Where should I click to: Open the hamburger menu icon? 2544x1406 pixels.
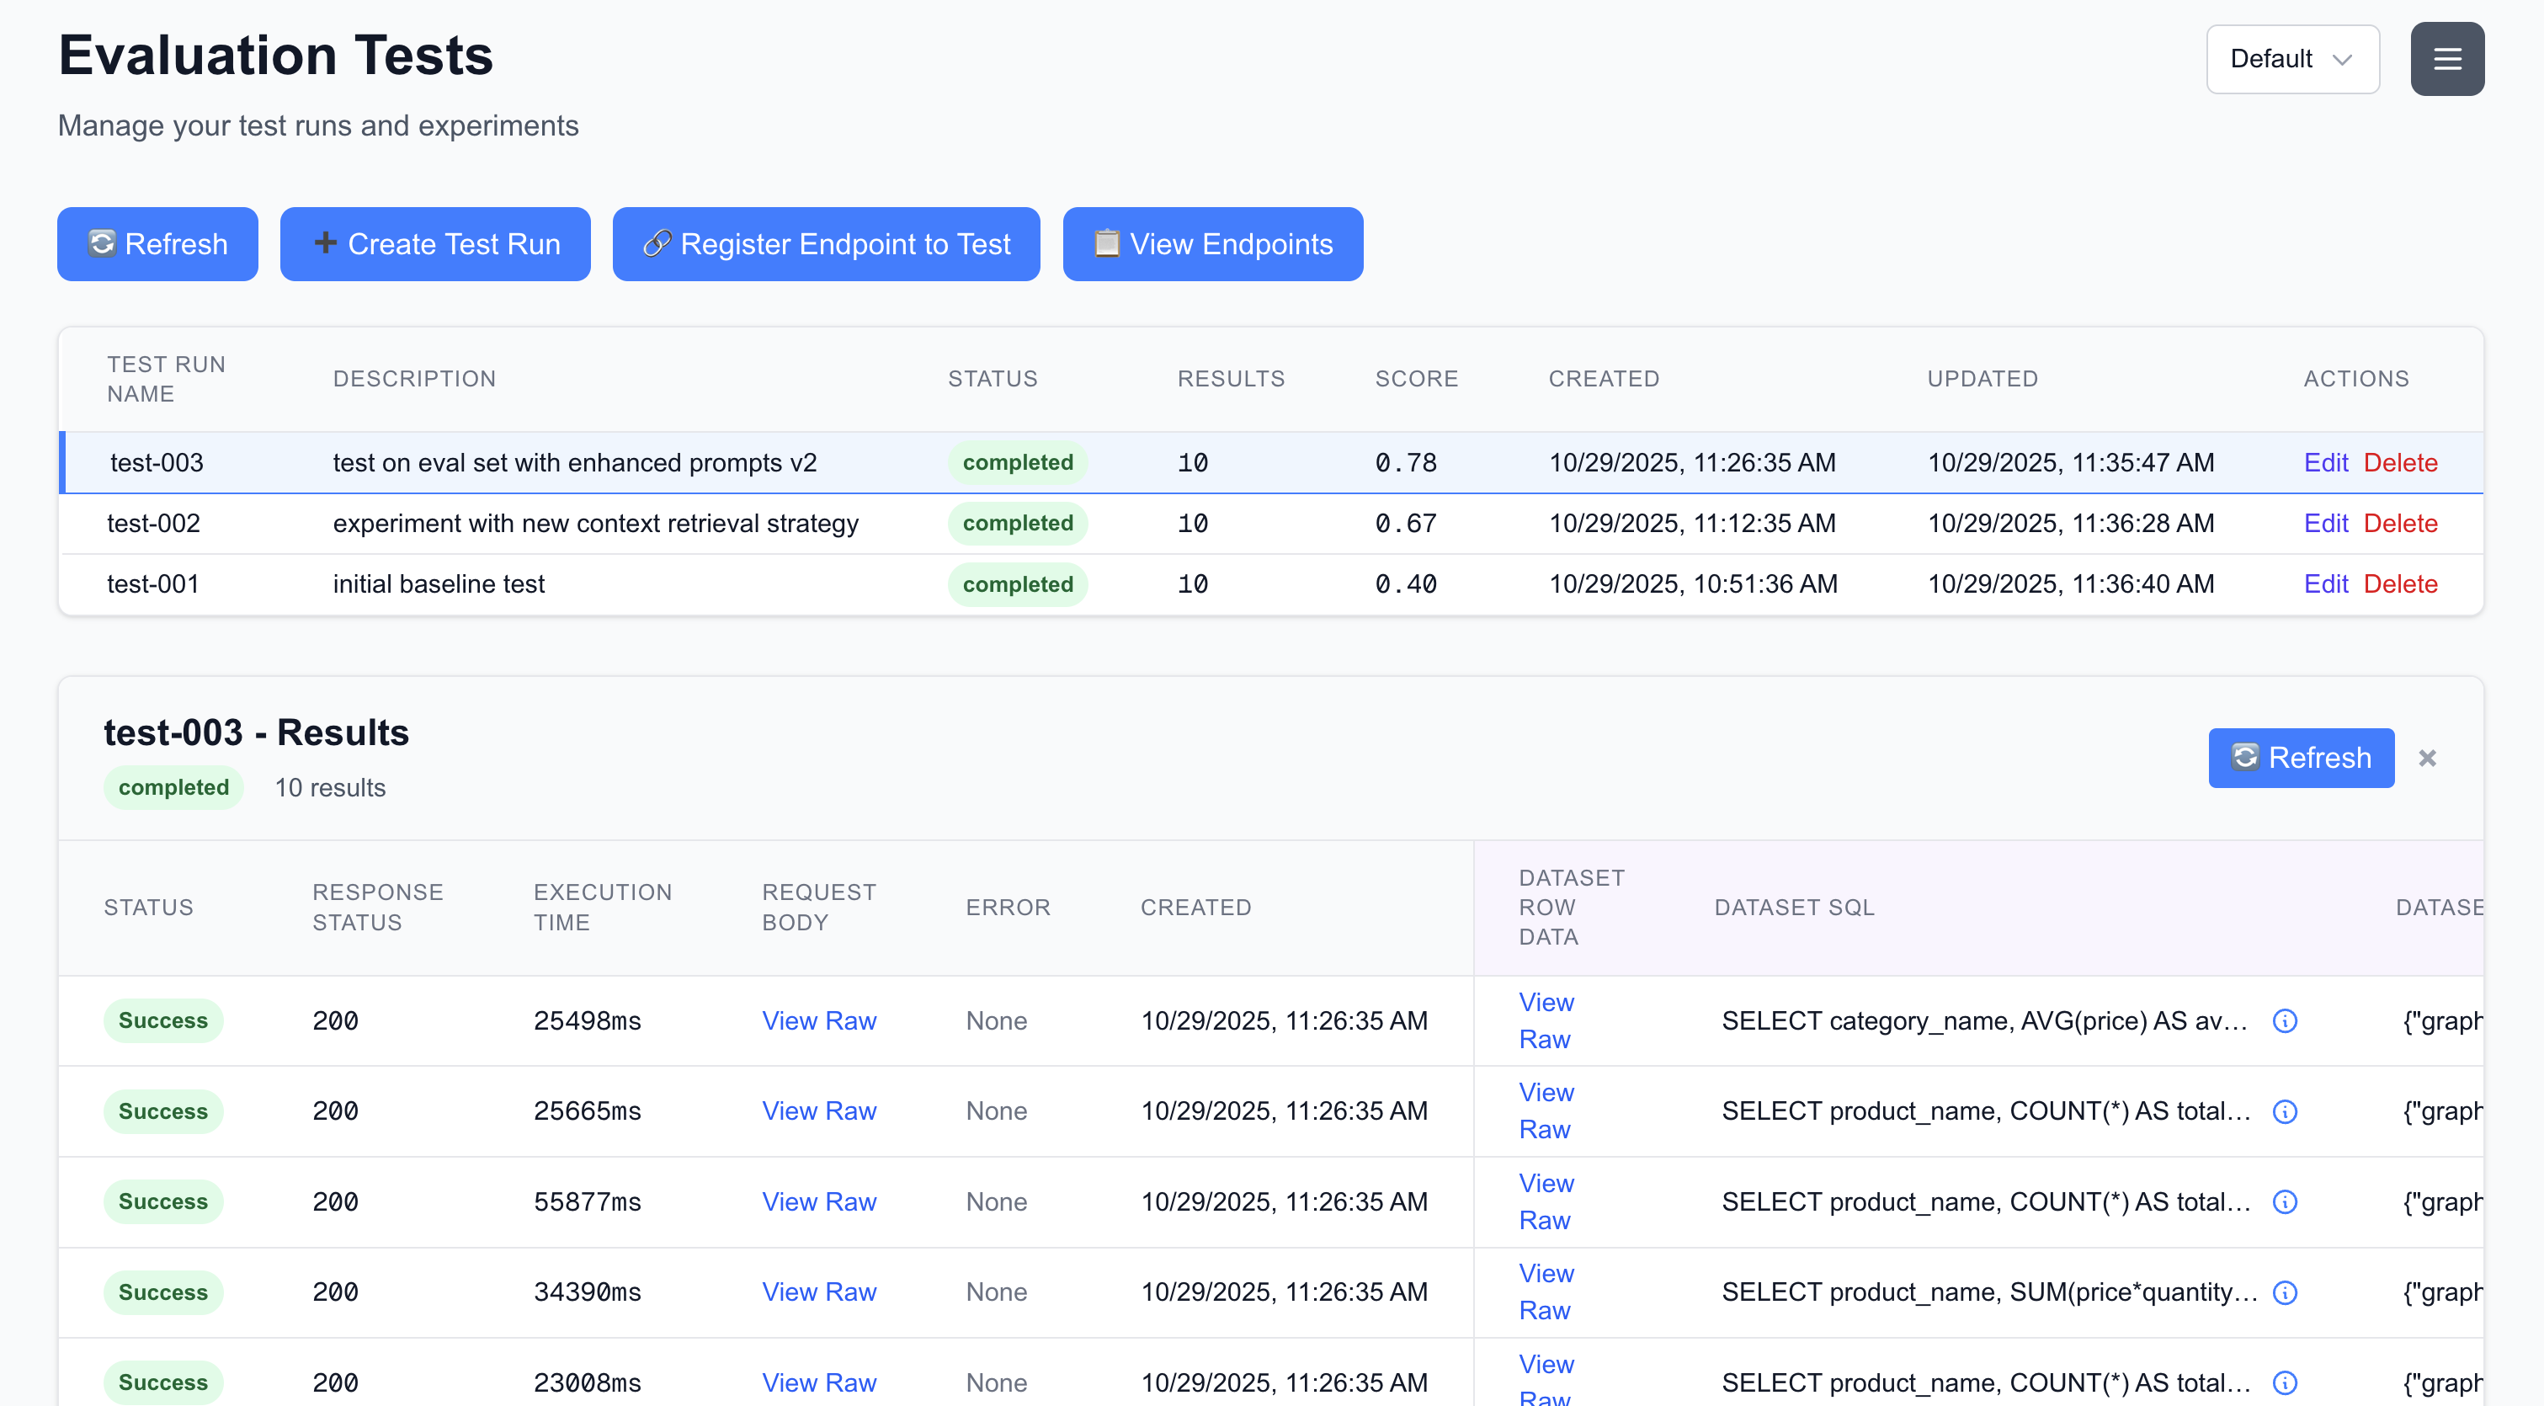pos(2446,59)
